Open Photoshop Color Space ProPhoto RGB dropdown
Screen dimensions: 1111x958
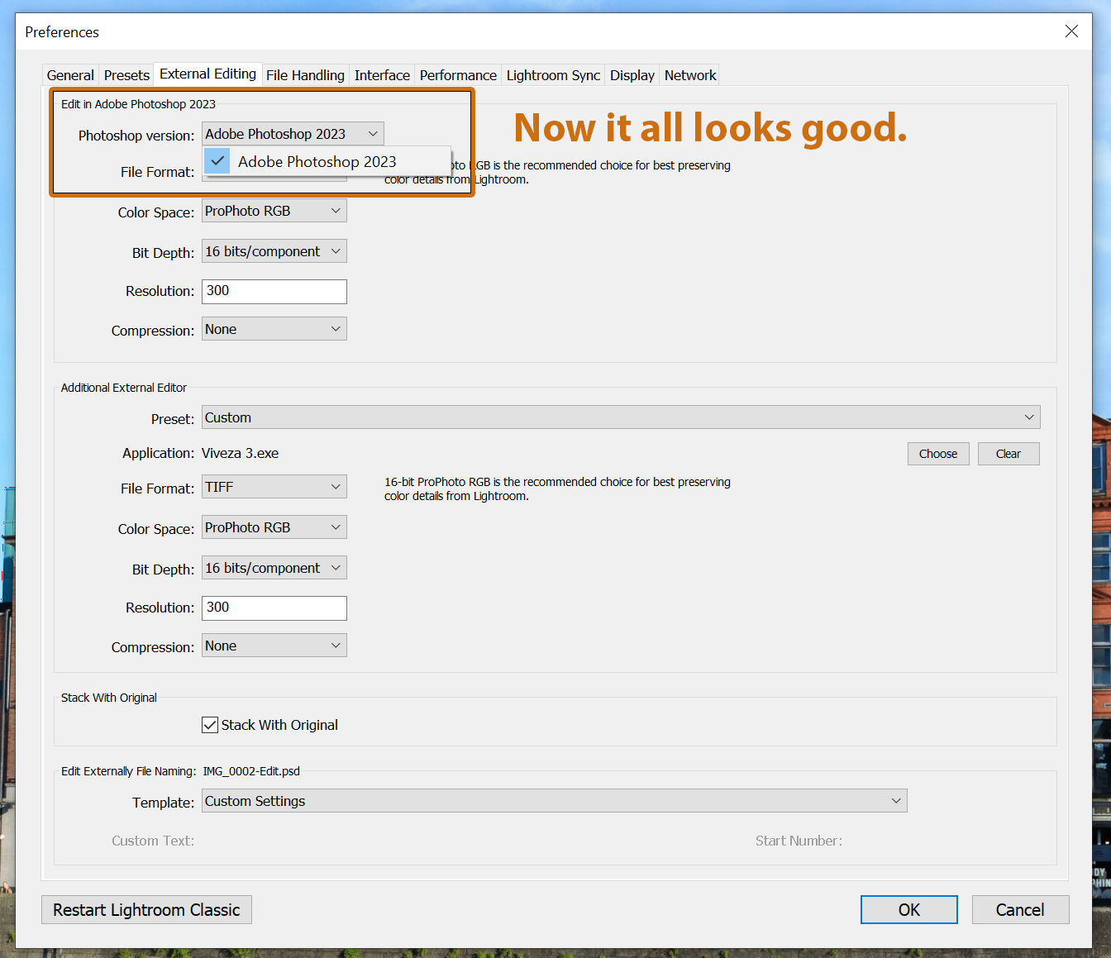click(x=274, y=211)
